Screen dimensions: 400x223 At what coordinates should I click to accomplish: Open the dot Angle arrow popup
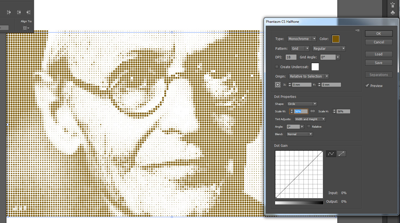coord(302,127)
